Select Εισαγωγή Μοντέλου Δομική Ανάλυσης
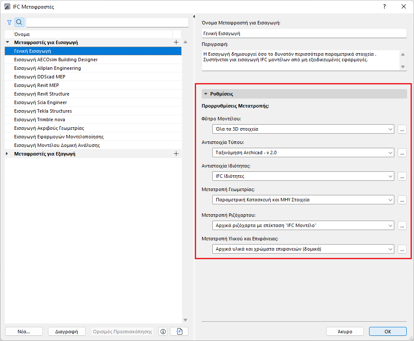Viewport: 414px width, 341px height. click(x=93, y=145)
